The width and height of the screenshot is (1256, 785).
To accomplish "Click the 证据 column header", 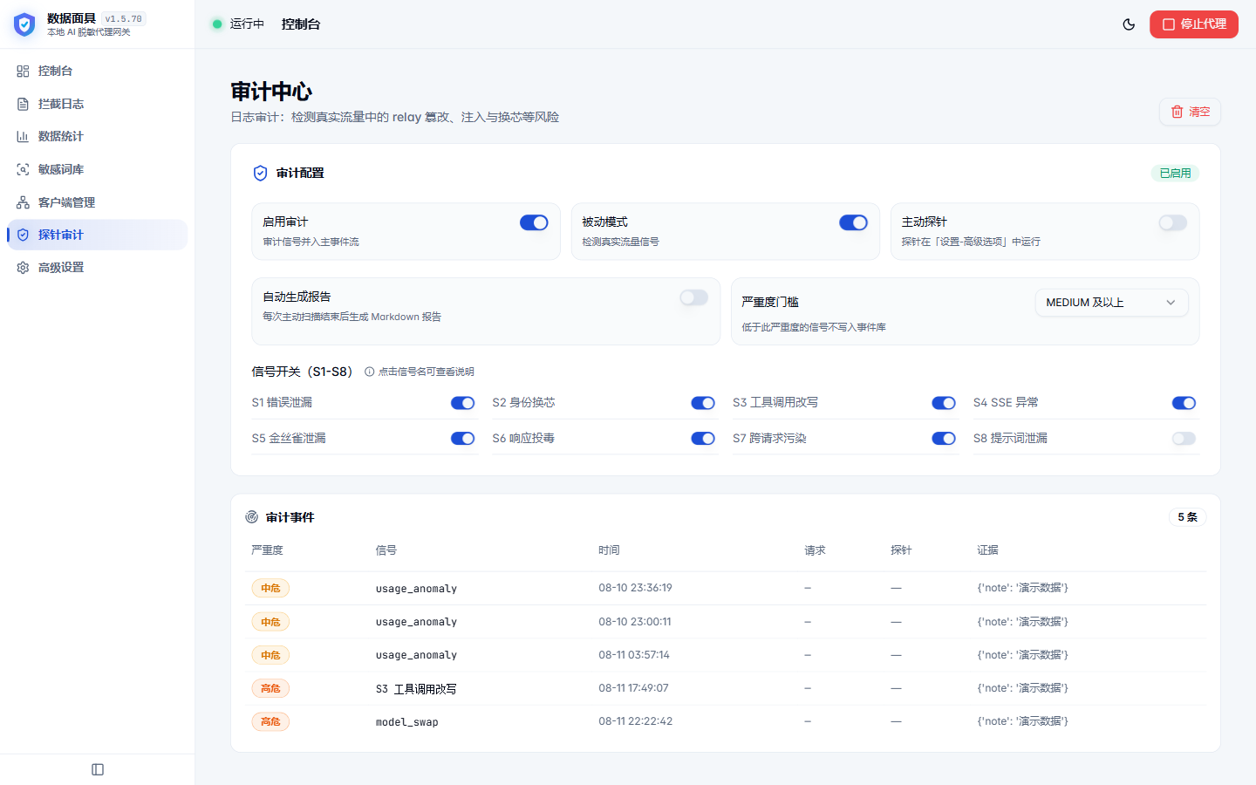I will click(987, 550).
